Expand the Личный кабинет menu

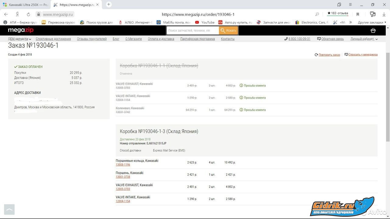tap(364, 39)
